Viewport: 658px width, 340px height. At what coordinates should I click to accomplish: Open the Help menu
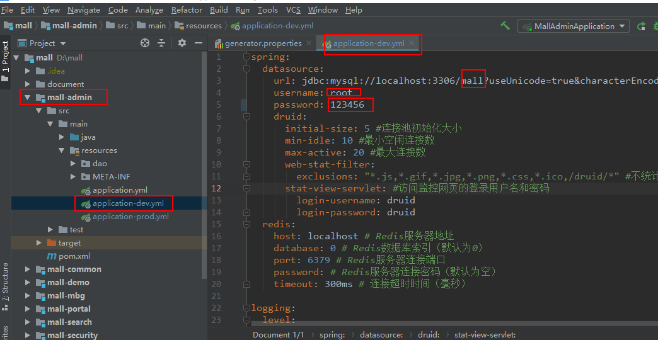pyautogui.click(x=354, y=9)
